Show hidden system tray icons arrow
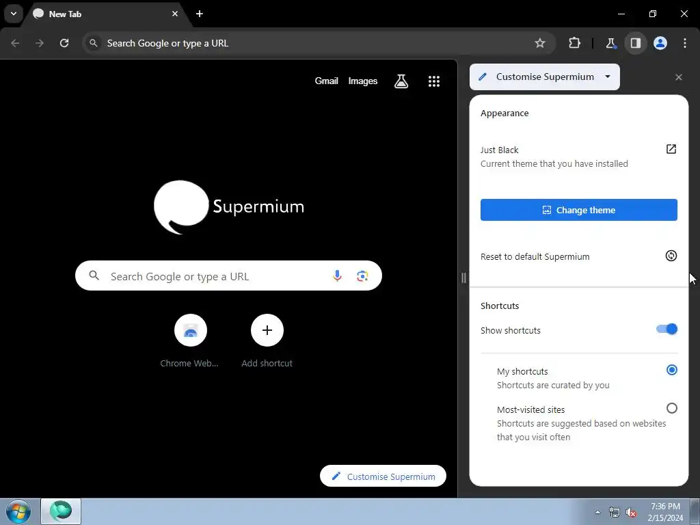Screen dimensions: 700x525 click(597, 512)
